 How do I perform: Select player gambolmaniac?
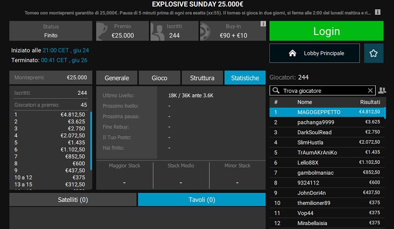tap(327, 173)
